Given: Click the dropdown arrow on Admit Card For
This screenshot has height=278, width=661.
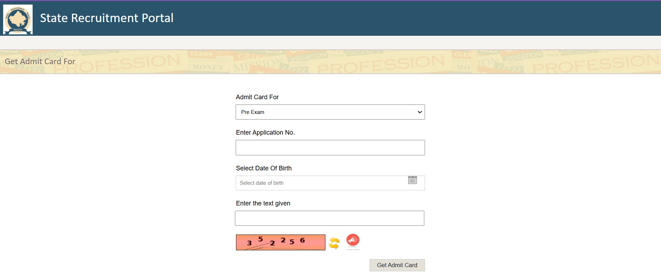Looking at the screenshot, I should pos(419,112).
